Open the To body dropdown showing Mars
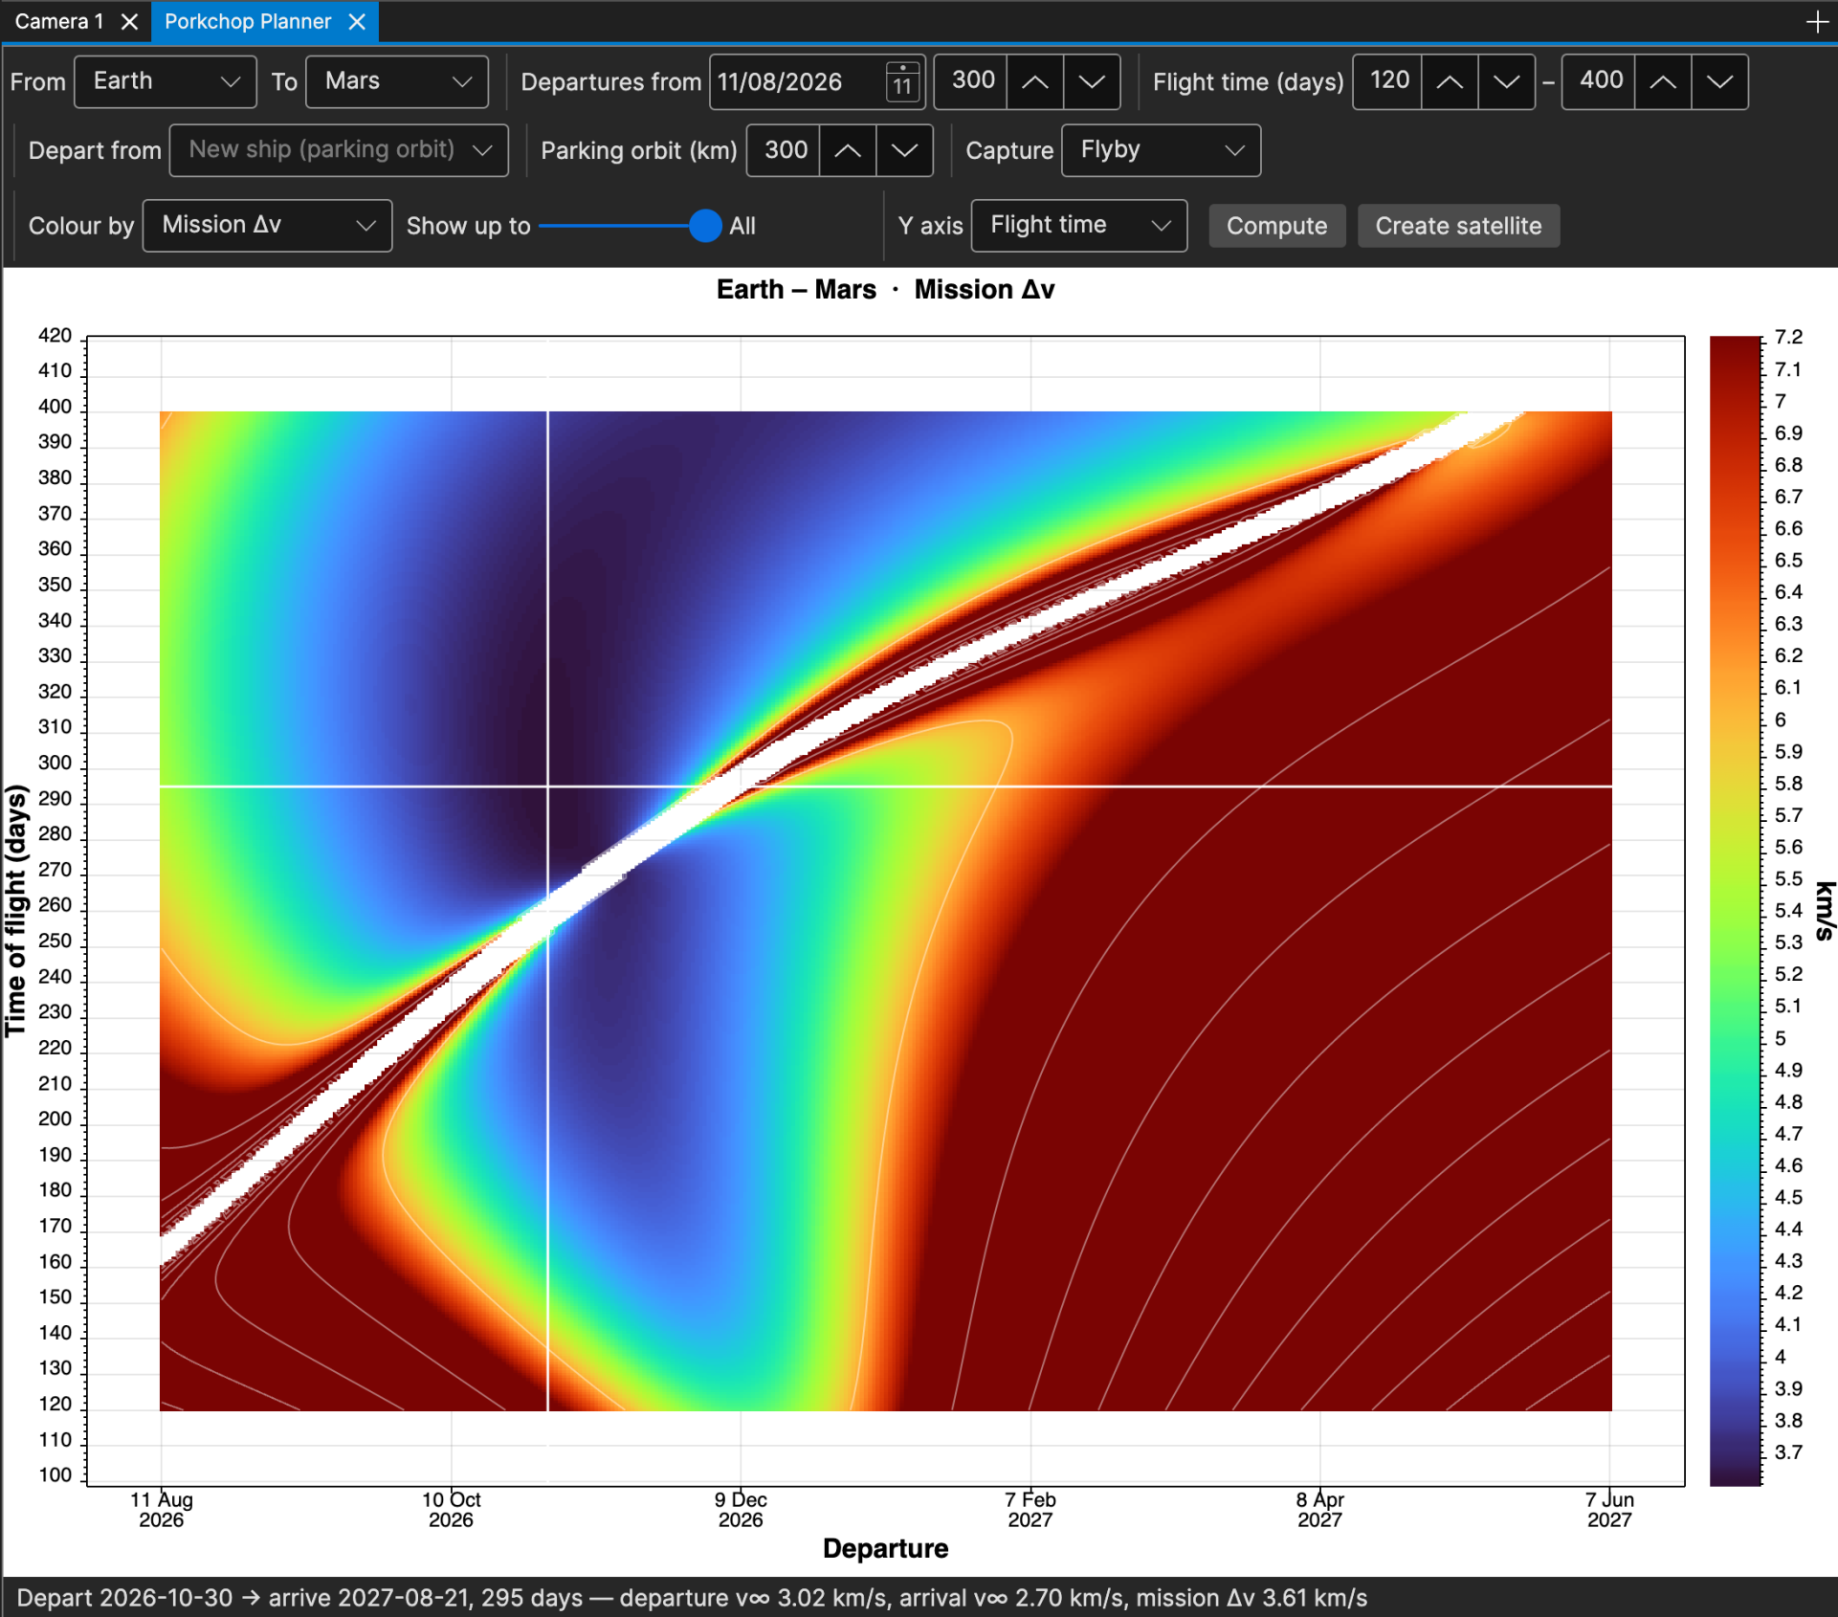This screenshot has width=1838, height=1617. (x=397, y=81)
